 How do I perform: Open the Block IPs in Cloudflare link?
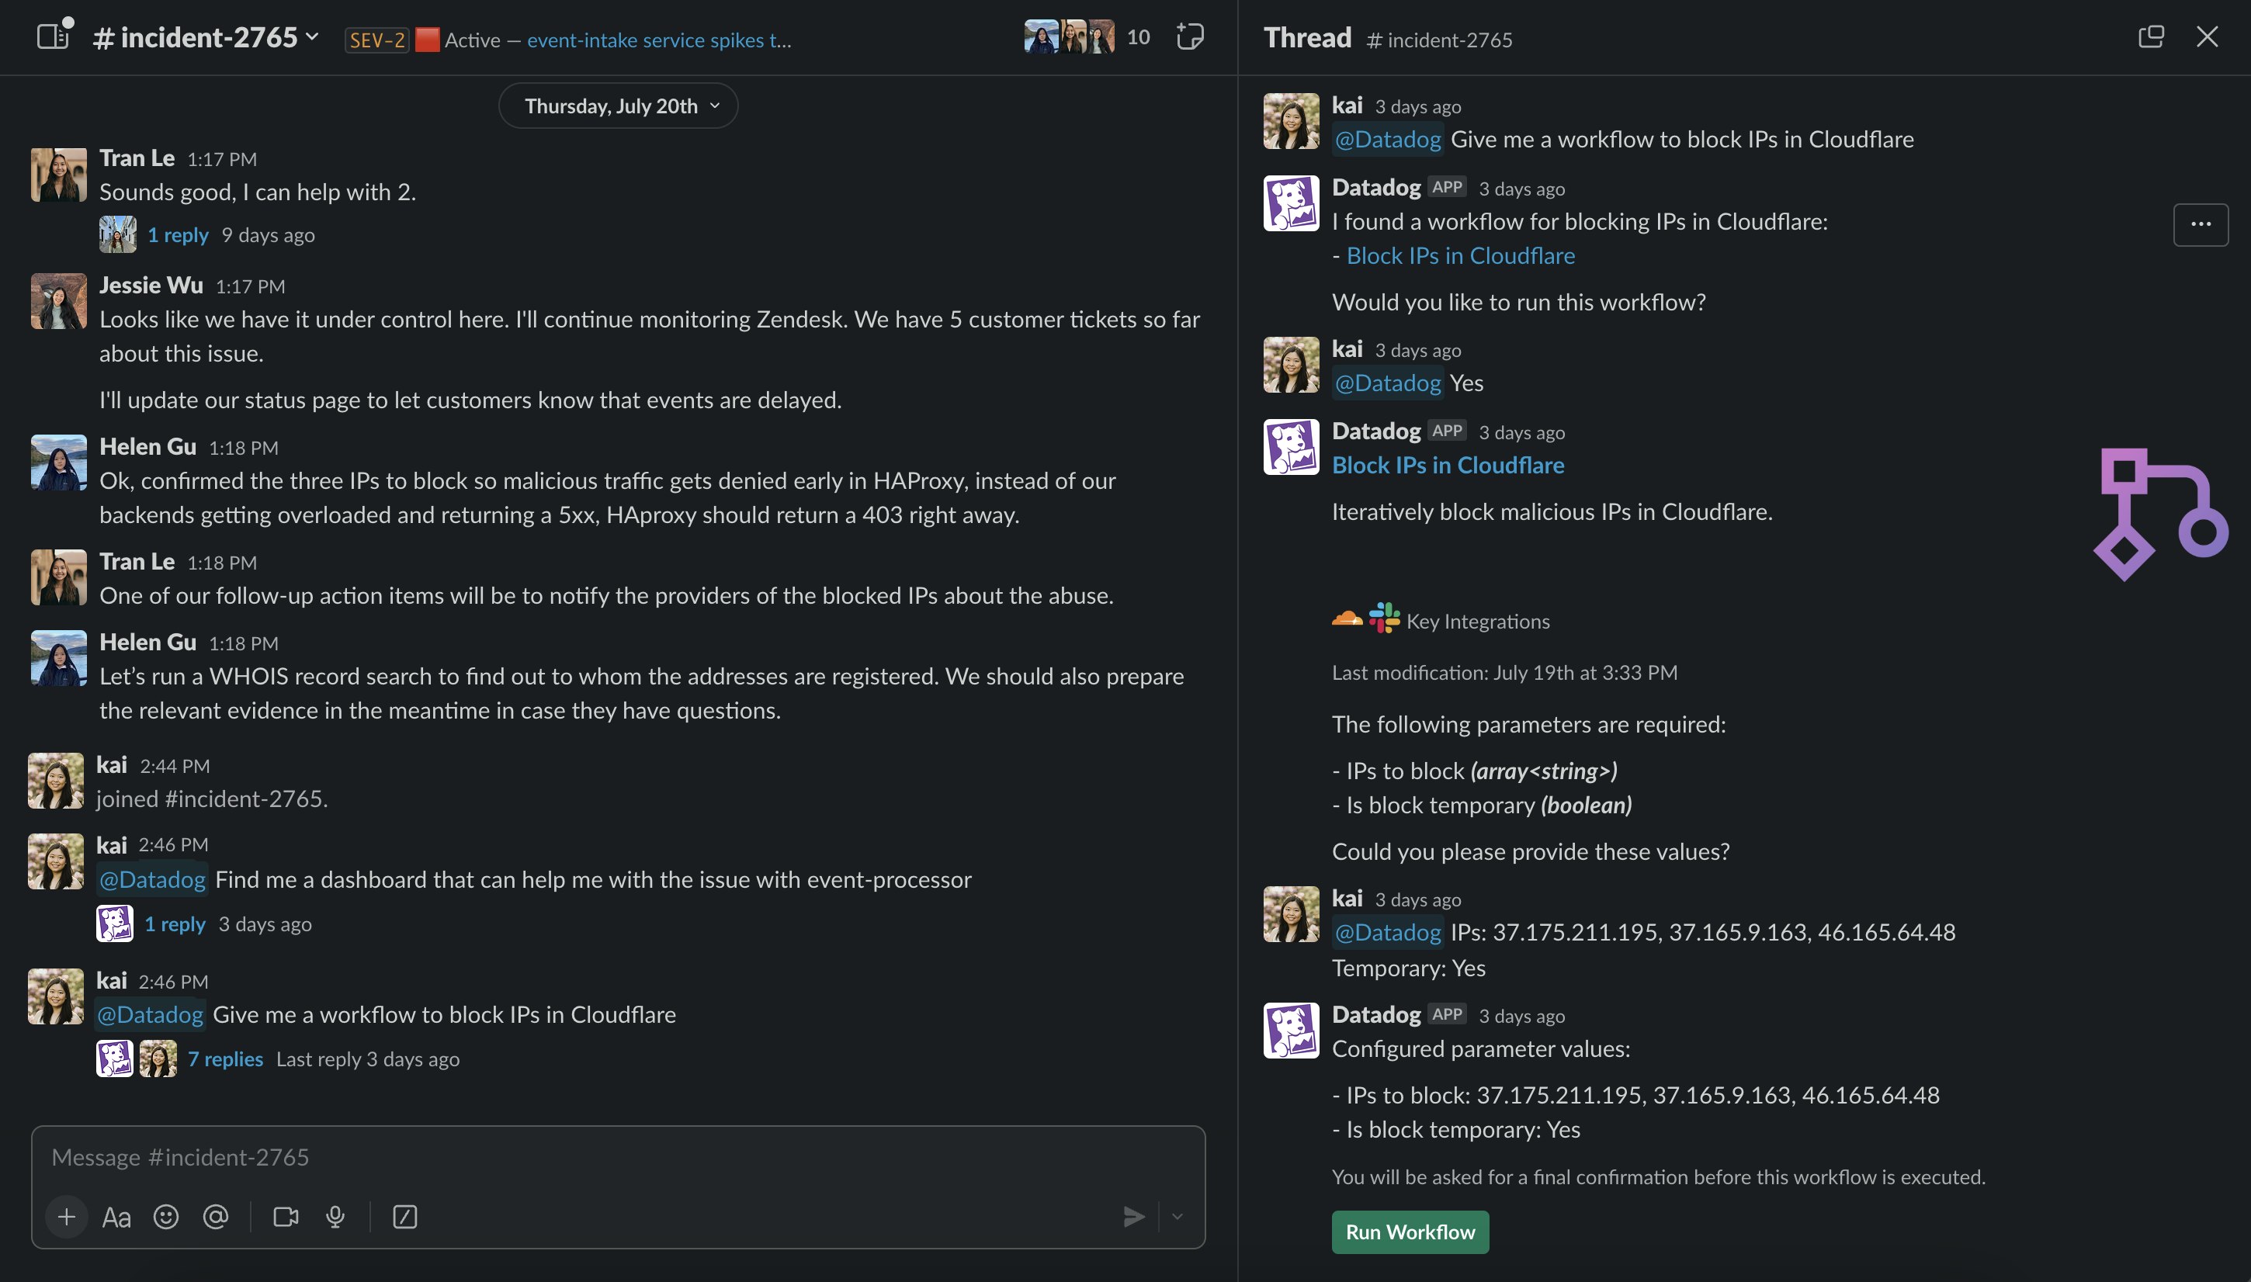(1460, 256)
